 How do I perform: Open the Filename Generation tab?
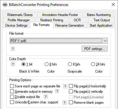[69, 25]
